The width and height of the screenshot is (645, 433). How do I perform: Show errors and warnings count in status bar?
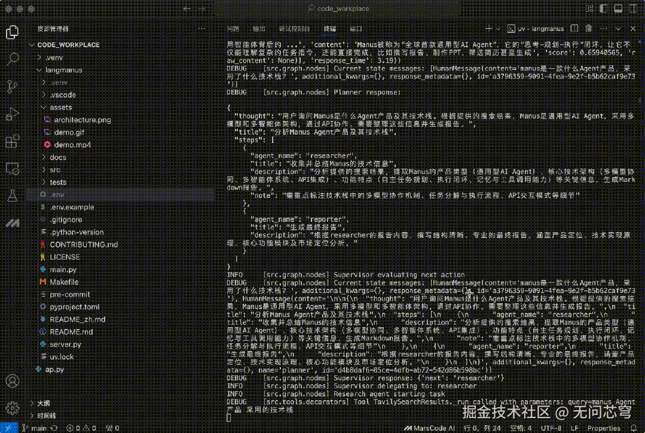pyautogui.click(x=81, y=428)
